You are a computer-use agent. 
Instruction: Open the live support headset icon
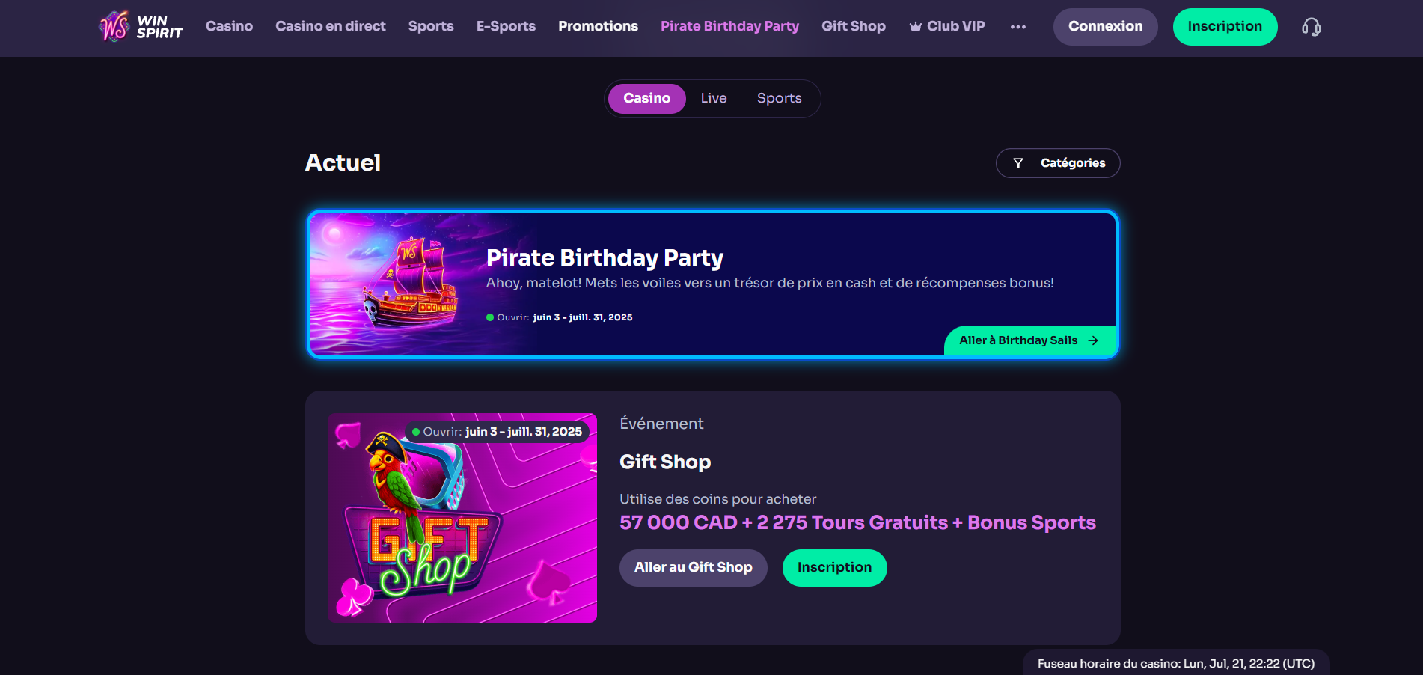point(1311,27)
